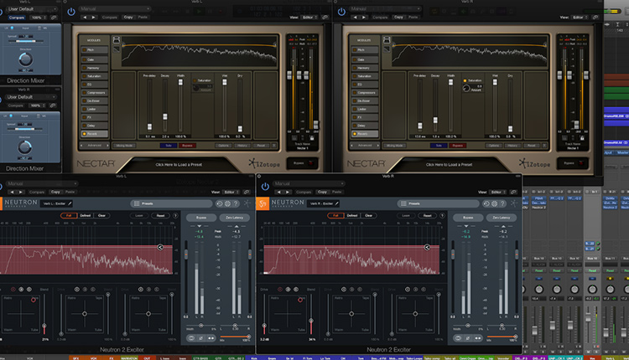Open help question mark in Verb R Neutron header

[502, 203]
